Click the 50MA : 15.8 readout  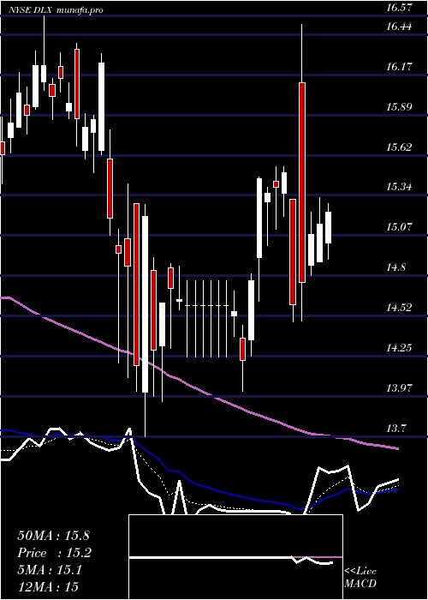coord(53,536)
